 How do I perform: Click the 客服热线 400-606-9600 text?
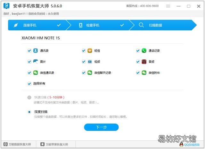142,6
